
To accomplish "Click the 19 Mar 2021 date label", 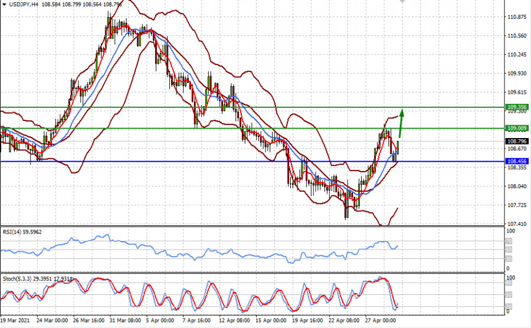I will point(15,322).
